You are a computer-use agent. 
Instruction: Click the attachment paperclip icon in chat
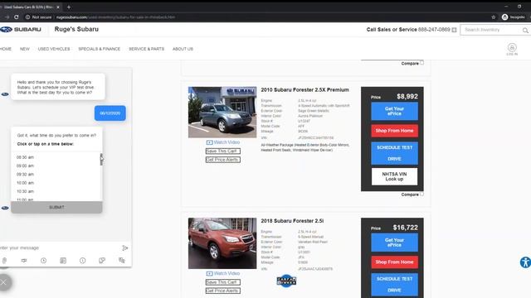coord(4,261)
